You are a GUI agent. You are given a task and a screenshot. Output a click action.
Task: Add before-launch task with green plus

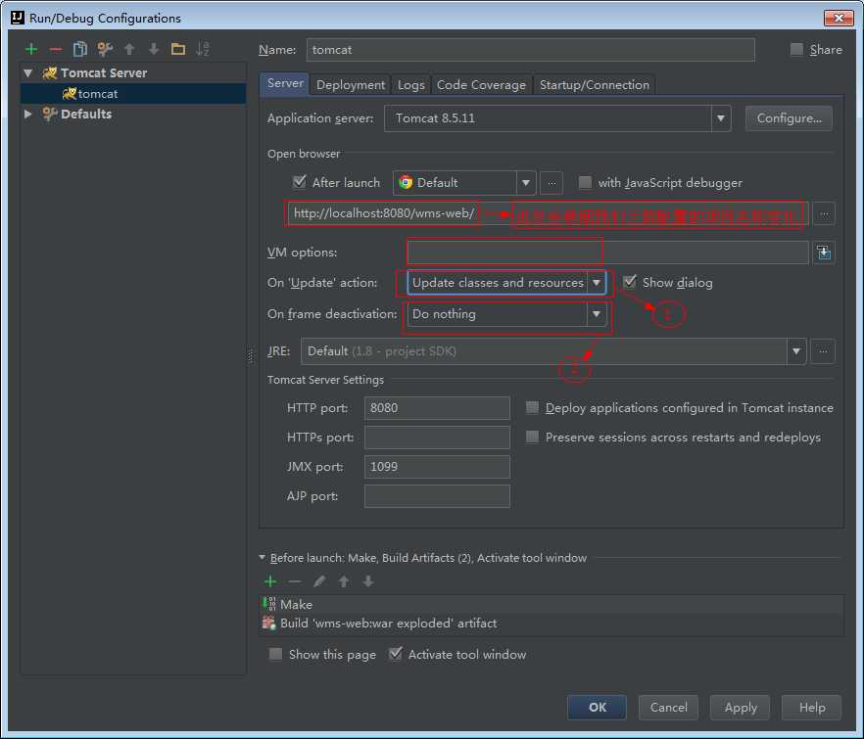click(x=270, y=581)
